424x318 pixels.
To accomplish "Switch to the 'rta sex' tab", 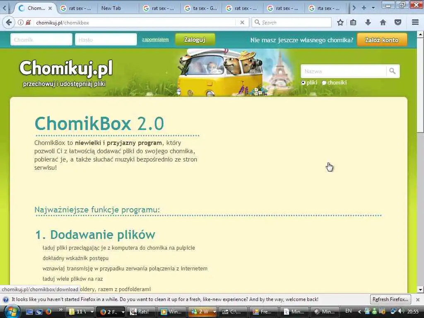I will point(325,8).
